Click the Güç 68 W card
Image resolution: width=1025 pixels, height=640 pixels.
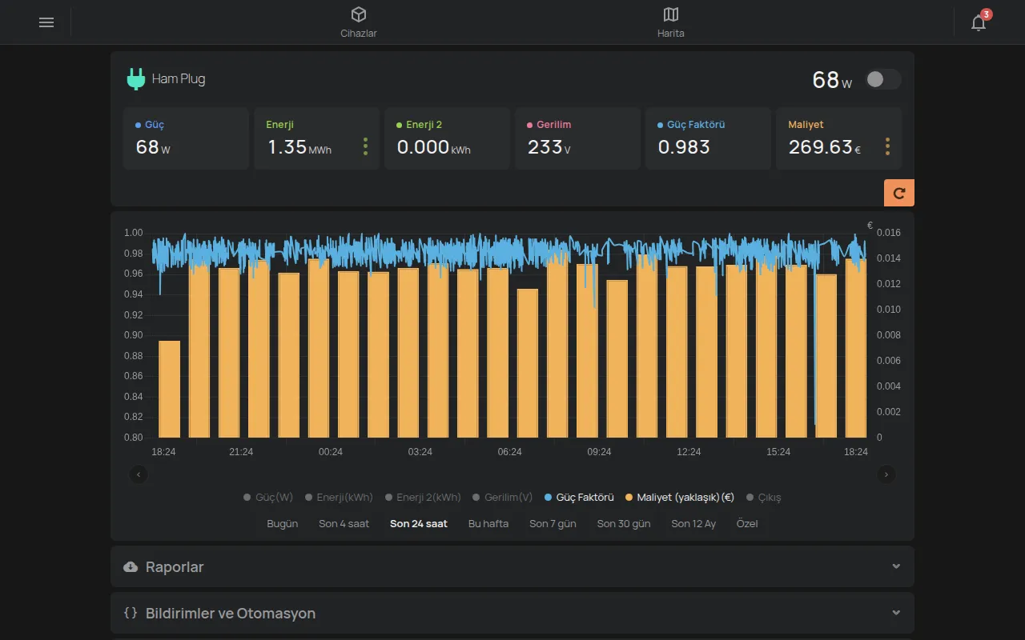coord(186,138)
